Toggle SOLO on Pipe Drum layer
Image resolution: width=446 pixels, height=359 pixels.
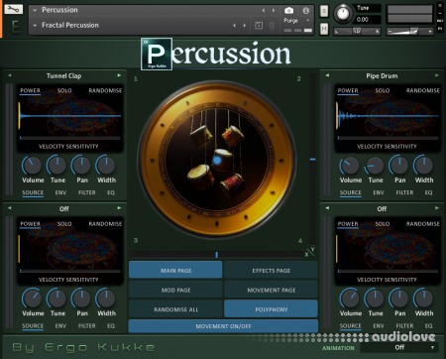pos(383,90)
